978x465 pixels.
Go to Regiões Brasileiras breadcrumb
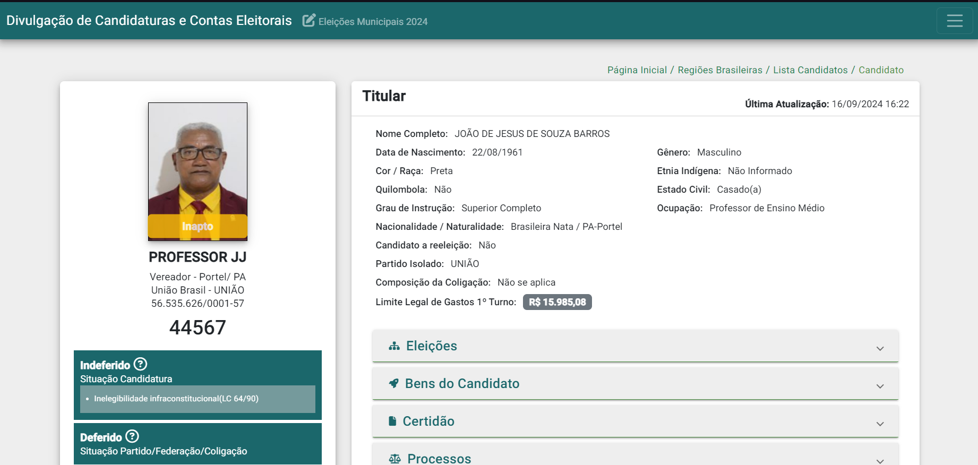tap(719, 70)
